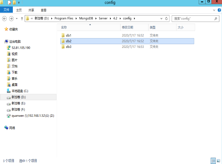Expand the arrow after config breadcrumb

[134, 18]
